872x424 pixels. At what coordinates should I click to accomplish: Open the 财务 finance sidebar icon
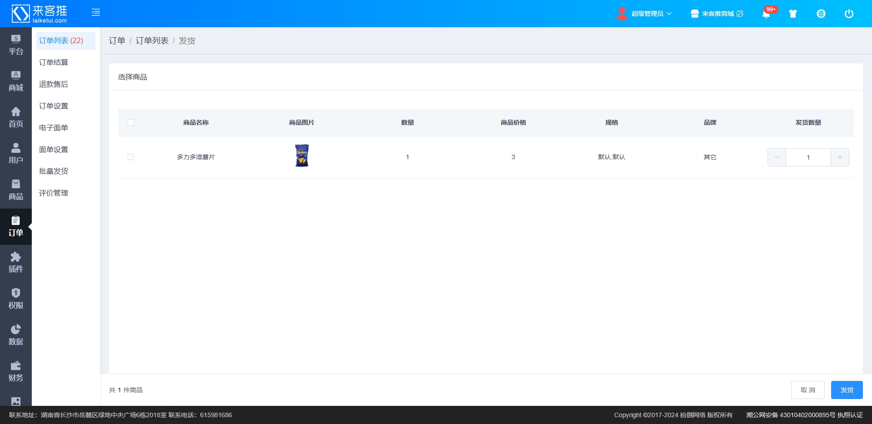[x=16, y=371]
